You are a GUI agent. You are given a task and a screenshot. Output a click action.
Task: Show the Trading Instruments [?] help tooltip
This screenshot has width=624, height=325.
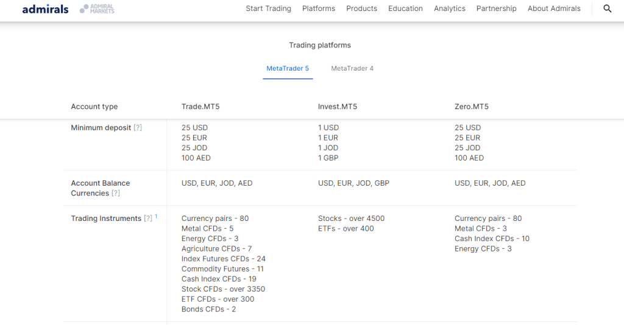pos(148,218)
